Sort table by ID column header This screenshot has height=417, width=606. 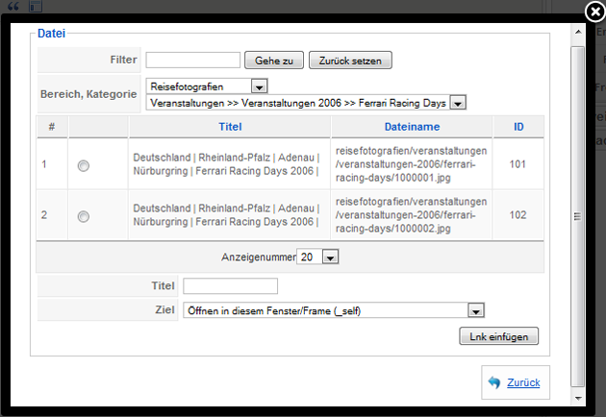tap(518, 127)
